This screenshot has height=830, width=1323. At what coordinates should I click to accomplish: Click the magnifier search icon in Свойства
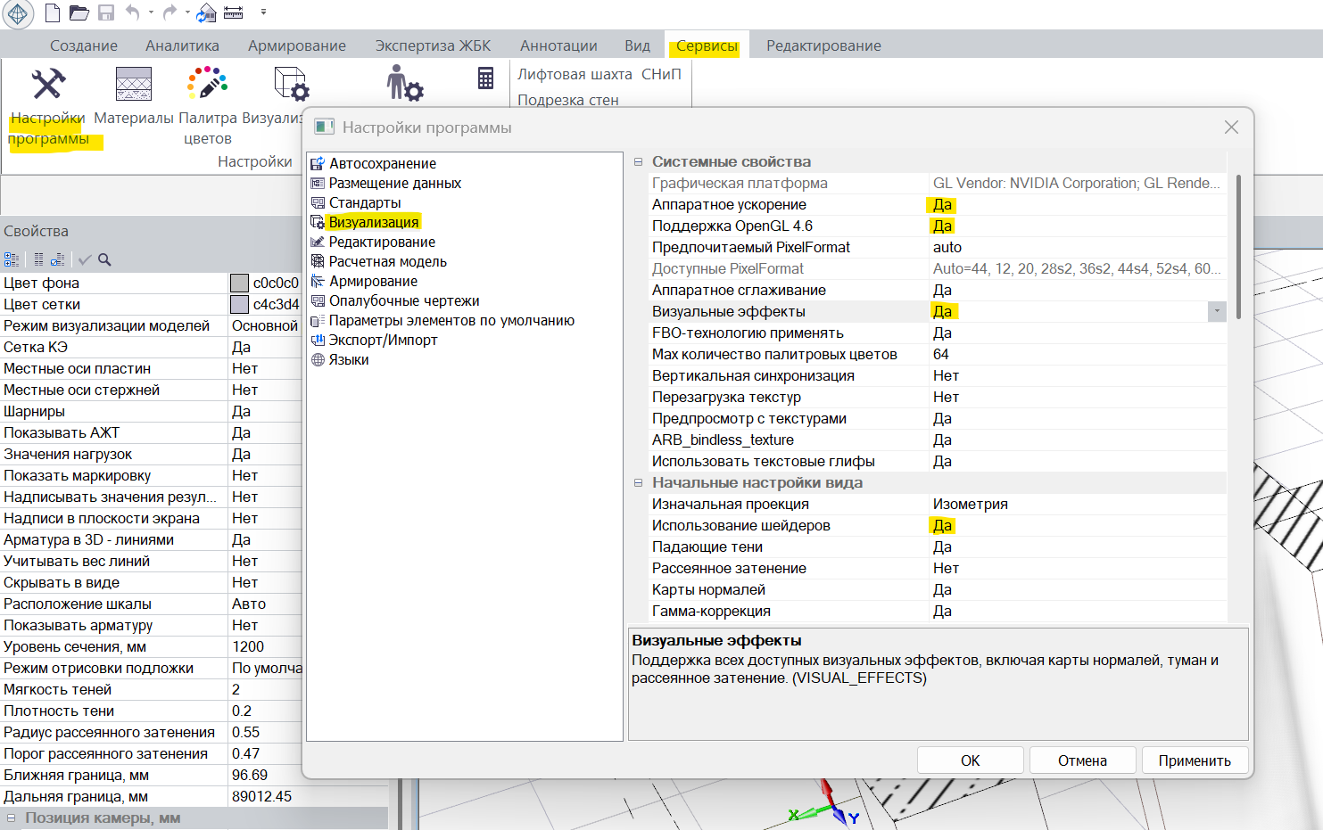click(x=104, y=259)
